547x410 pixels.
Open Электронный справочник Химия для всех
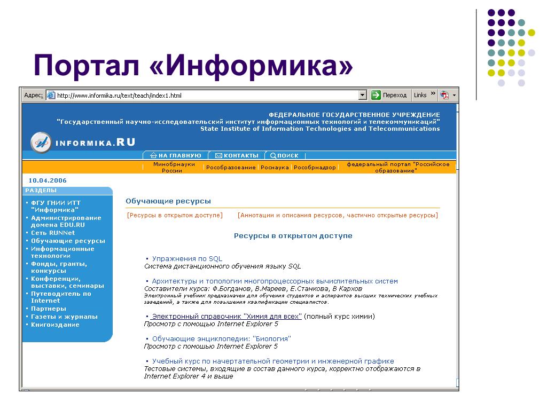pyautogui.click(x=226, y=316)
